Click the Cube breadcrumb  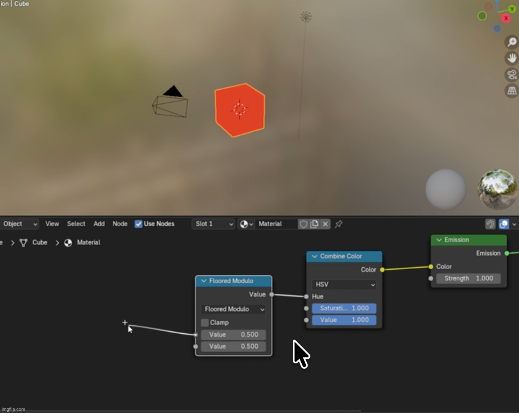[x=40, y=243]
